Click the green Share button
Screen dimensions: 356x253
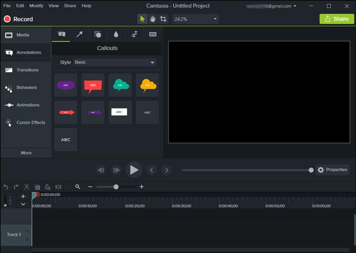click(337, 19)
